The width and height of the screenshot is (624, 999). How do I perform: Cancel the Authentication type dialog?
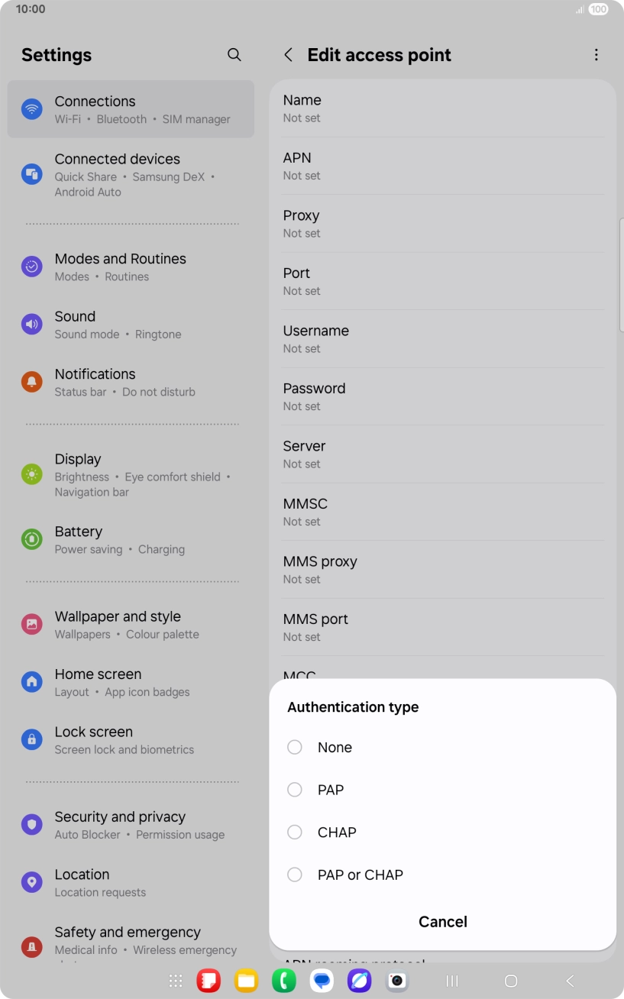(442, 922)
